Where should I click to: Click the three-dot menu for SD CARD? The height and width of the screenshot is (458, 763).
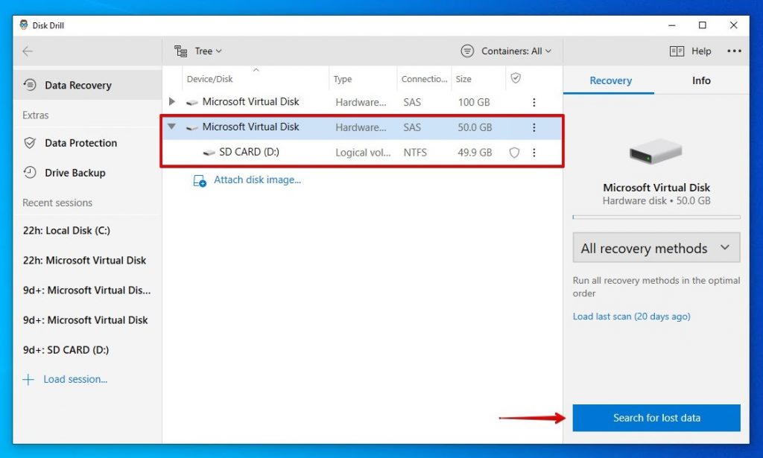tap(534, 153)
